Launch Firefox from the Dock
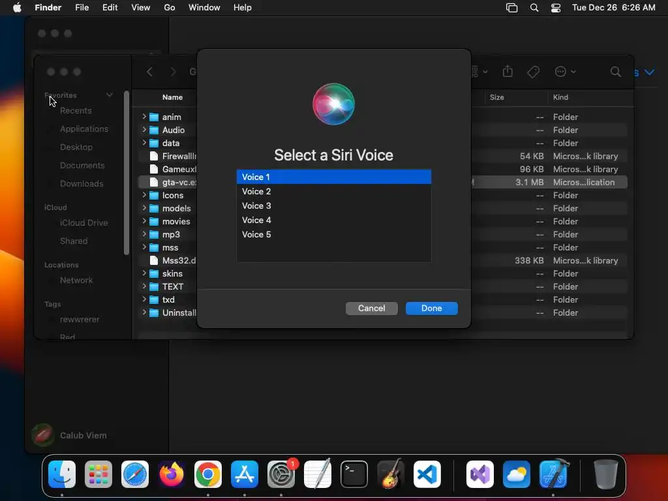Viewport: 668px width, 501px height. pyautogui.click(x=172, y=474)
